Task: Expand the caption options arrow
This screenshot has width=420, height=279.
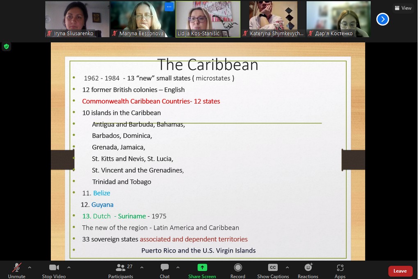Action: pyautogui.click(x=287, y=268)
